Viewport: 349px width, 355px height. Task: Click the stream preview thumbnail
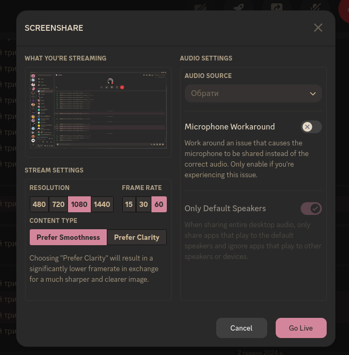(x=98, y=112)
